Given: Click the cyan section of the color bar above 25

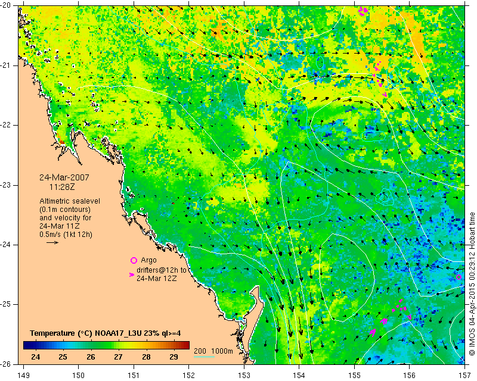Looking at the screenshot, I should point(63,345).
